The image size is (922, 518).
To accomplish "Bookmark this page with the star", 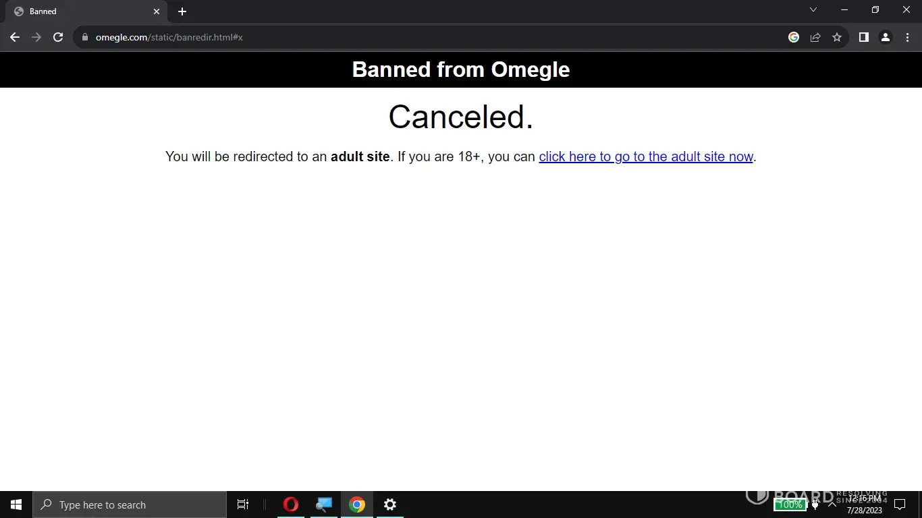I will pos(837,37).
